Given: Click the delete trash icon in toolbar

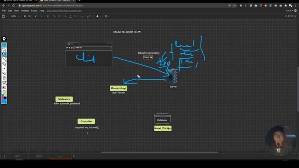Looking at the screenshot, I should (x=48, y=16).
